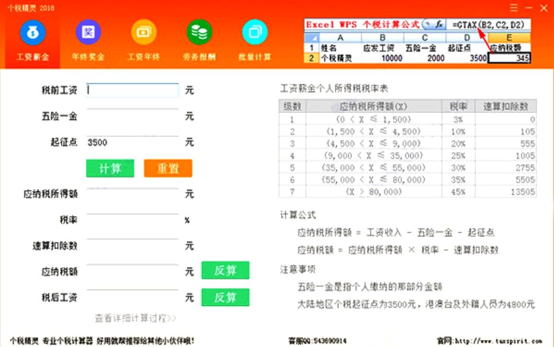Select cell D2 showing 3500 in spreadsheet
This screenshot has height=347, width=554.
point(467,58)
